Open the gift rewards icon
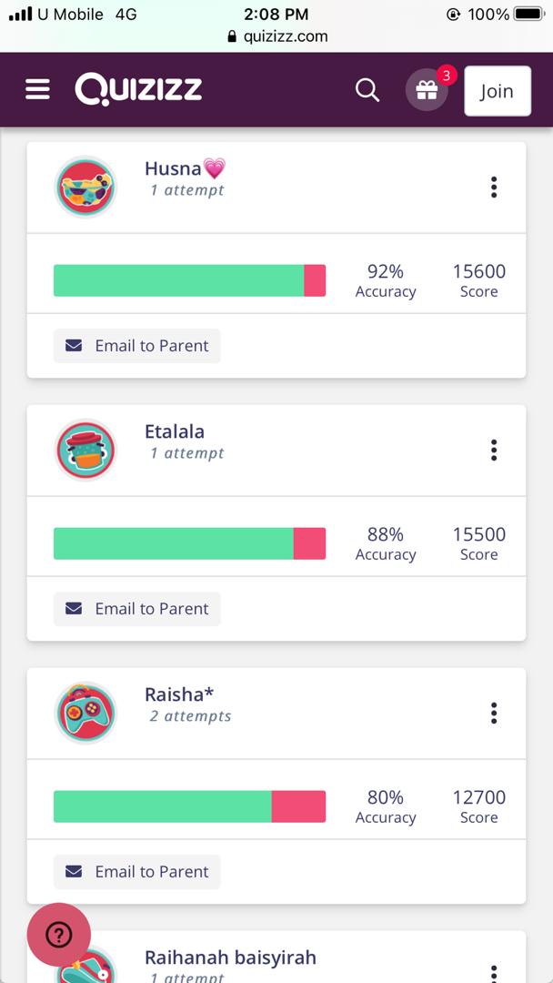Screen dimensions: 553x983 coord(427,91)
